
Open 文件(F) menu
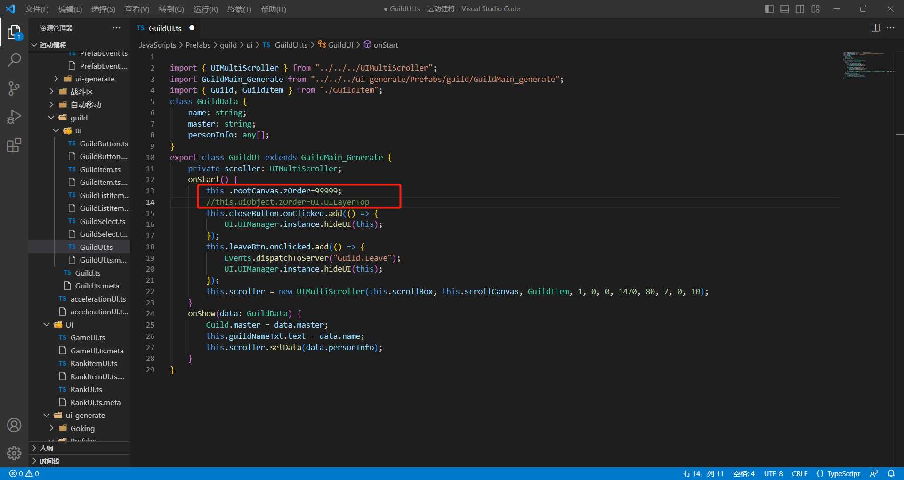[x=37, y=9]
